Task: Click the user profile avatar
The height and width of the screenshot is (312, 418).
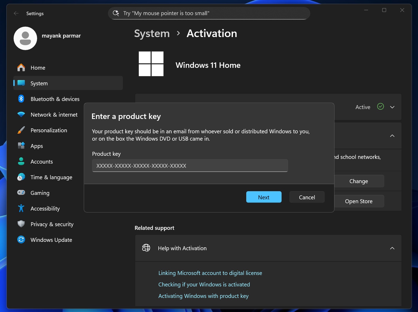Action: point(25,38)
